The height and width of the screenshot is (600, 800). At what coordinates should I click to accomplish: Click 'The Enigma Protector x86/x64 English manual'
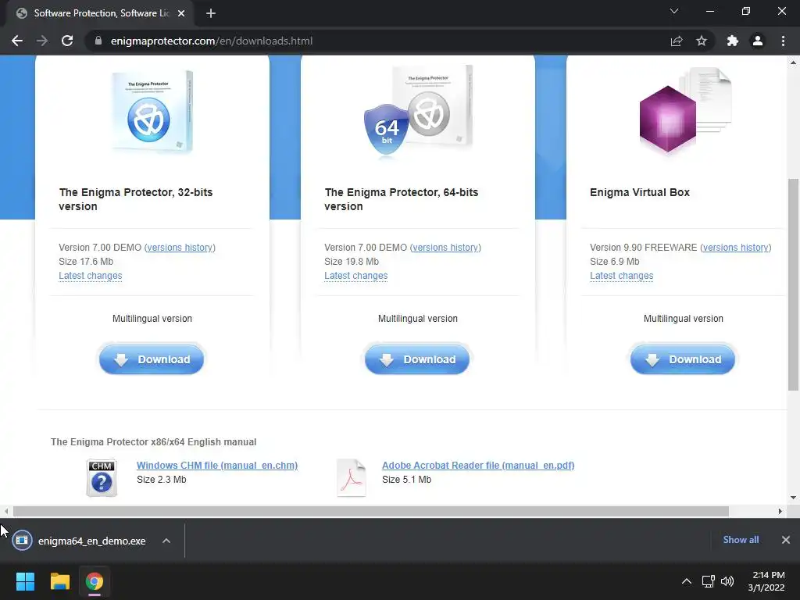click(x=154, y=442)
